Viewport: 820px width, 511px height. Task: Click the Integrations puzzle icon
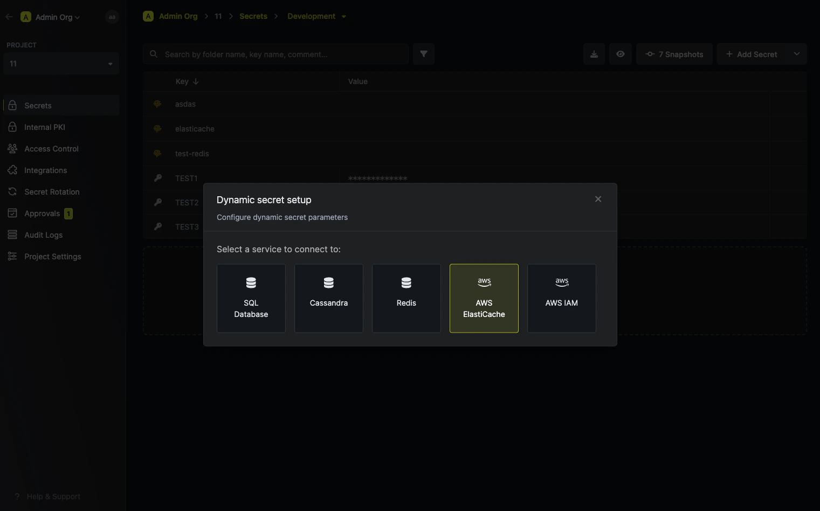tap(12, 170)
